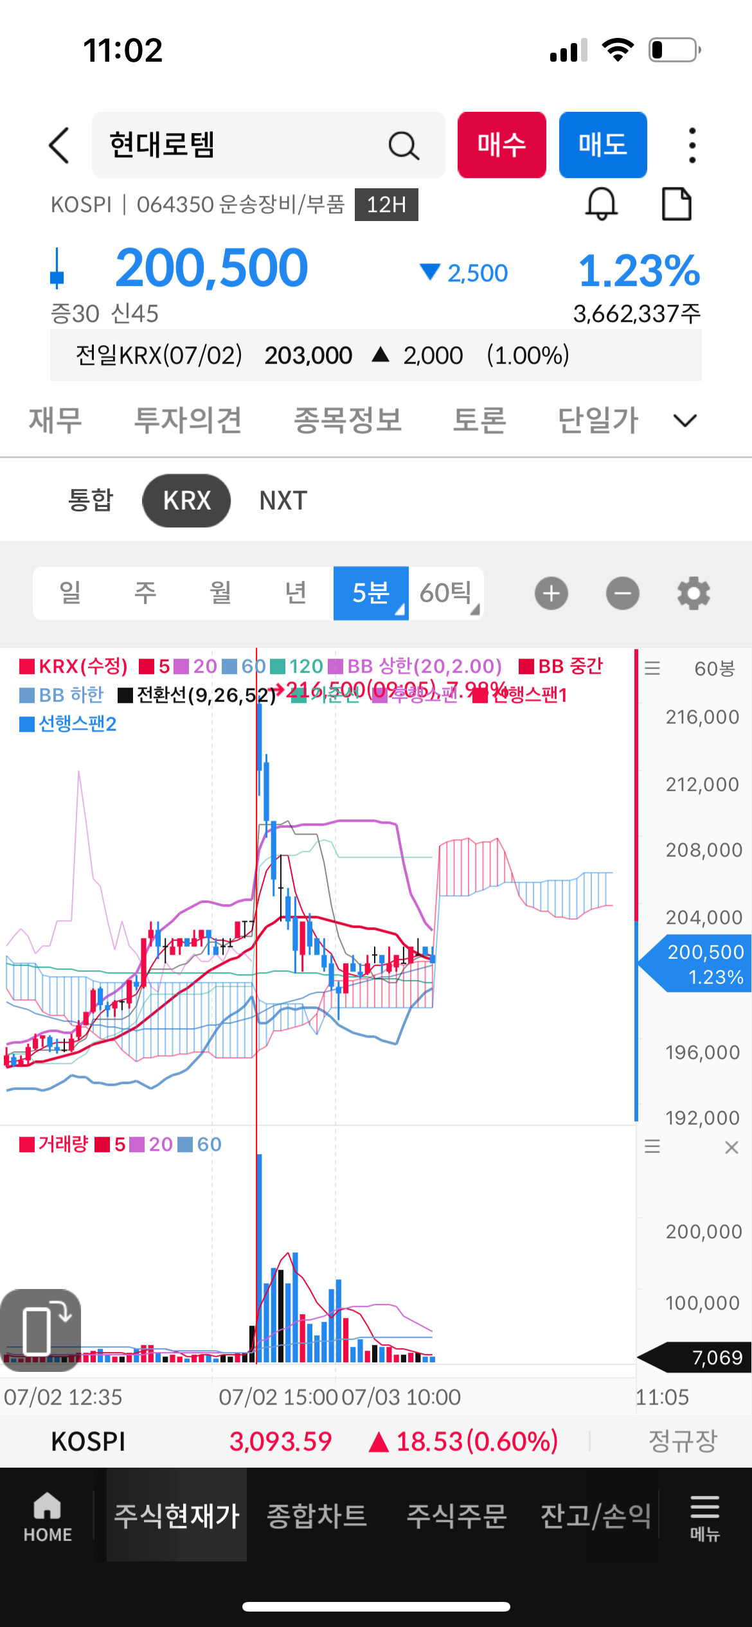752x1627 pixels.
Task: Open the three-dot more options menu
Action: (692, 145)
